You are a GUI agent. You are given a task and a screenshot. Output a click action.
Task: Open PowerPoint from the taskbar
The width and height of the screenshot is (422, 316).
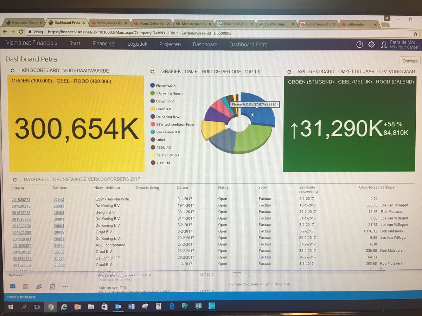78,307
